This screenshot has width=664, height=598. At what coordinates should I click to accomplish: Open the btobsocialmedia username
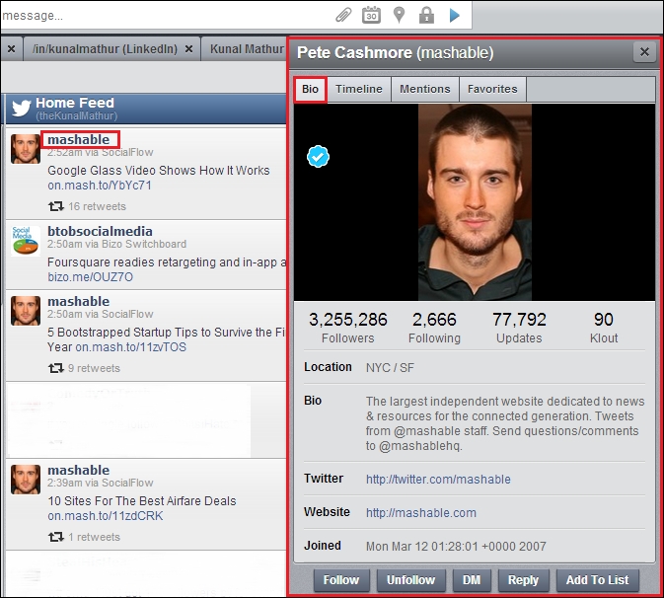click(100, 231)
